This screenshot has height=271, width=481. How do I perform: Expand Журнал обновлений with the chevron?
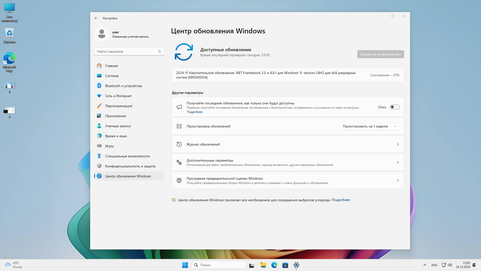tap(398, 144)
